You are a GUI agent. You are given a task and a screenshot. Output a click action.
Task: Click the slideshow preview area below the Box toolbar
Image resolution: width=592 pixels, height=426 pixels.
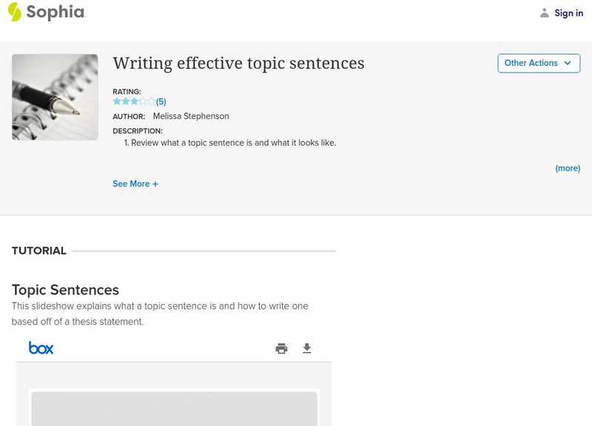pos(174,407)
